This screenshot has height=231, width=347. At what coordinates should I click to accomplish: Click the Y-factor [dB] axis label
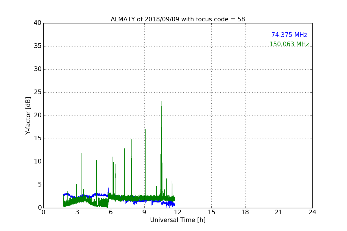pos(28,115)
